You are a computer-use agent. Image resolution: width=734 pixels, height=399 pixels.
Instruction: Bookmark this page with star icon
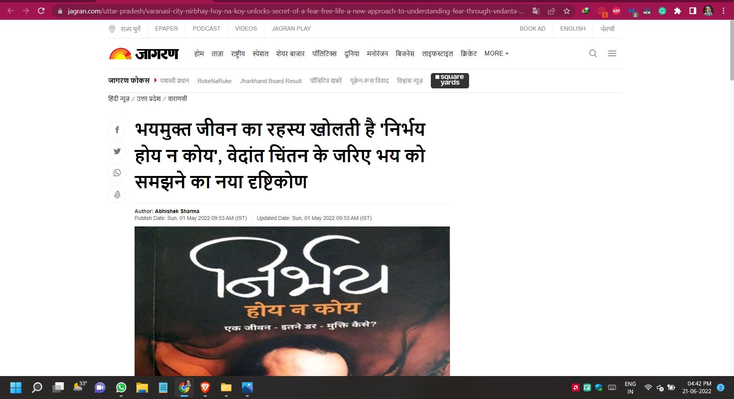pos(567,11)
